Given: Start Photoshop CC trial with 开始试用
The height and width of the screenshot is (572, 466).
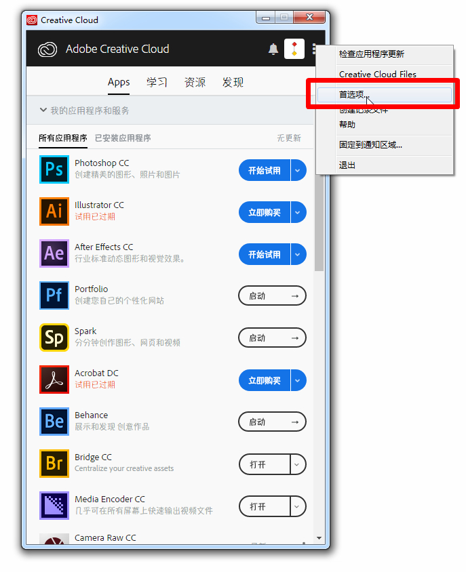Looking at the screenshot, I should [265, 170].
